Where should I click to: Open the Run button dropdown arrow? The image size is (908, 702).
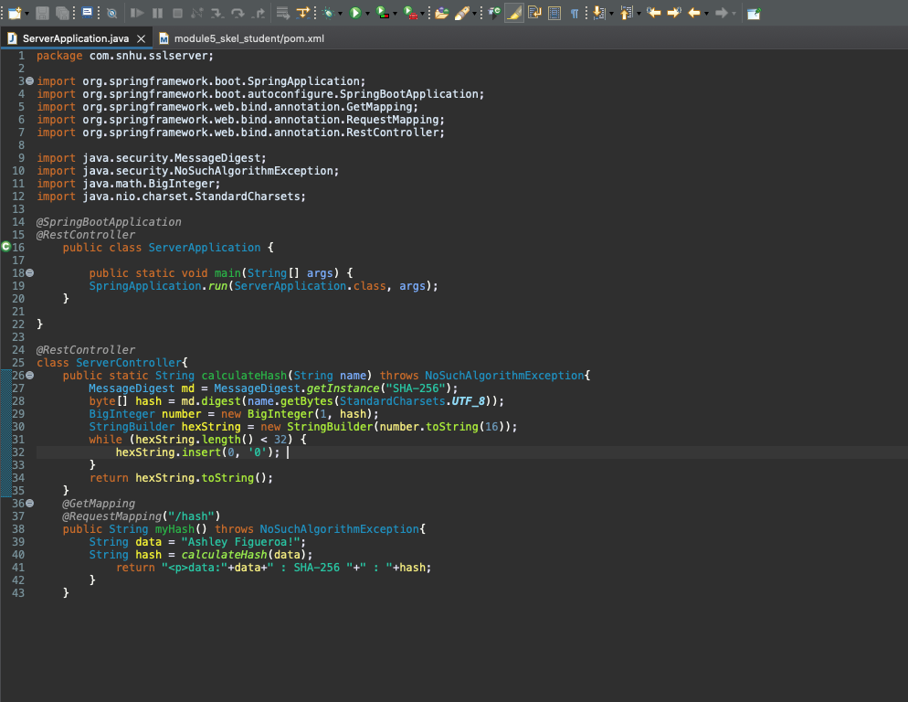coord(367,13)
